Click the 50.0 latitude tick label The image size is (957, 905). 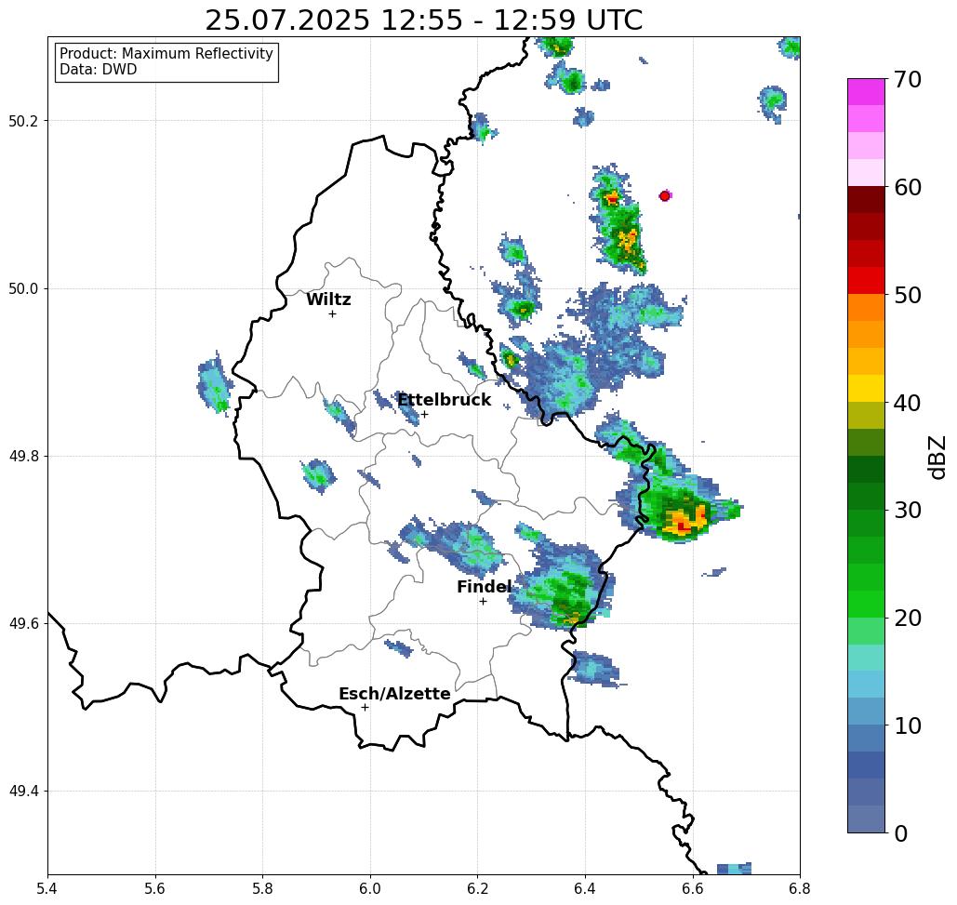(23, 289)
